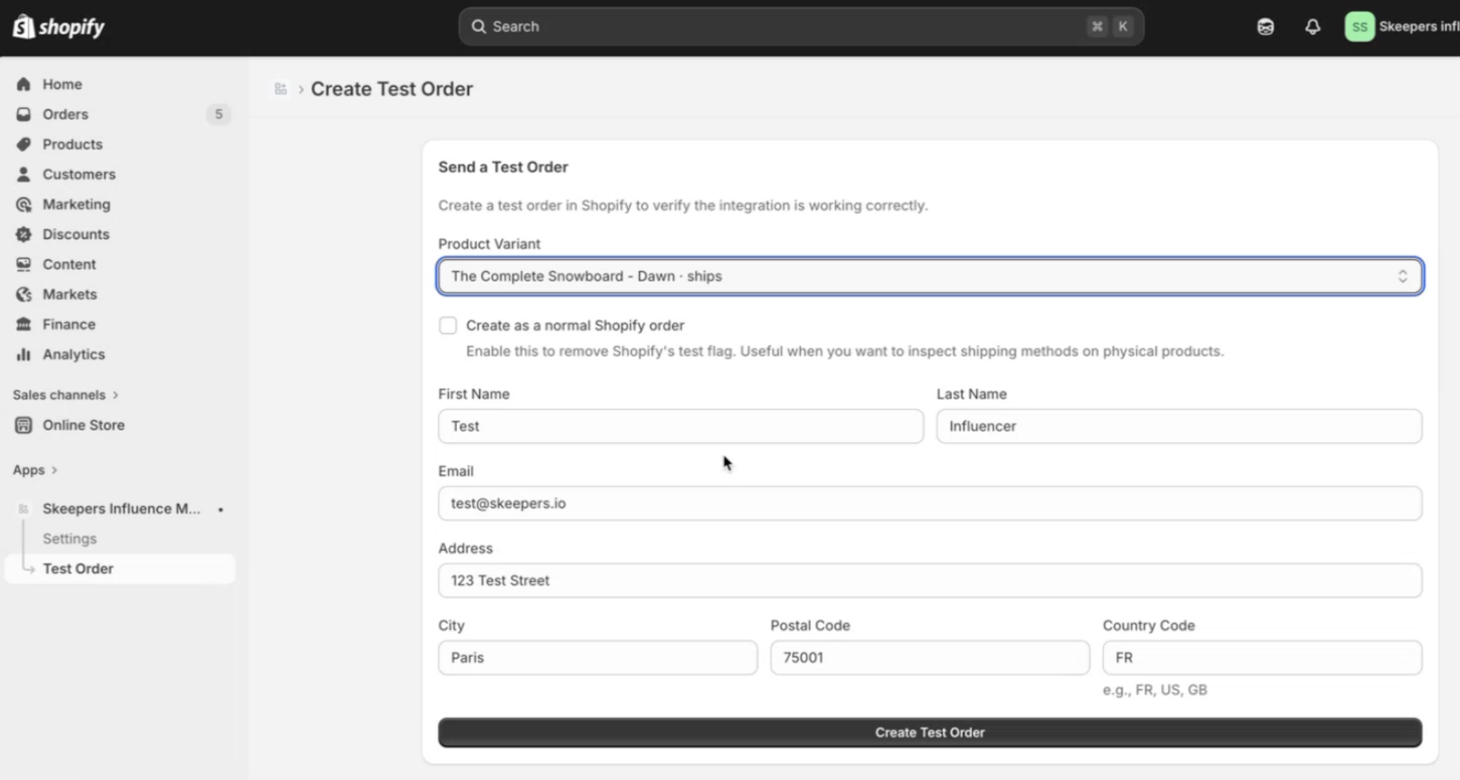
Task: Enable 'Create as a normal Shopify order' checkbox
Action: pyautogui.click(x=448, y=325)
